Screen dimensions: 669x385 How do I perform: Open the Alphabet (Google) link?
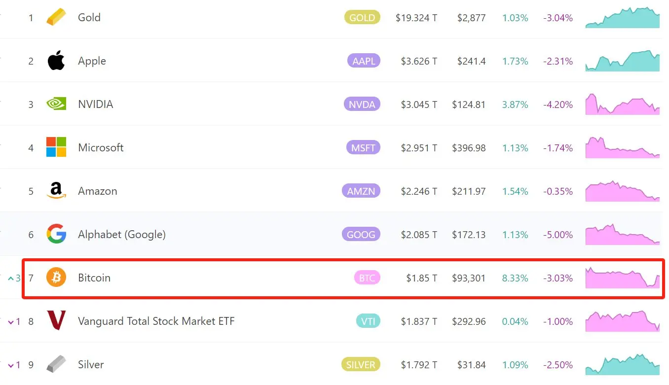[121, 235]
